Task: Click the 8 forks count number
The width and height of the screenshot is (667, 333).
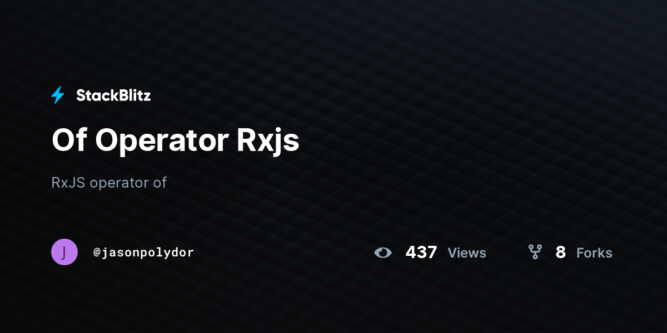Action: (x=560, y=253)
